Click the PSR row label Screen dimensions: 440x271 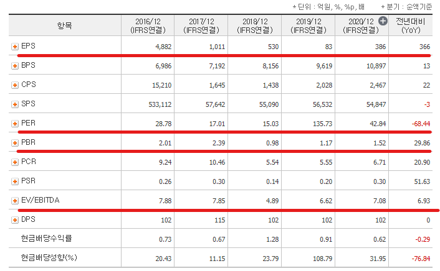click(28, 181)
